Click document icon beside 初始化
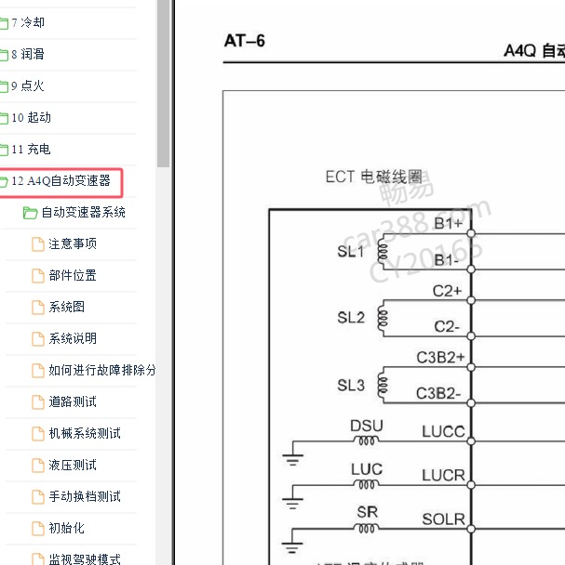 tap(38, 529)
